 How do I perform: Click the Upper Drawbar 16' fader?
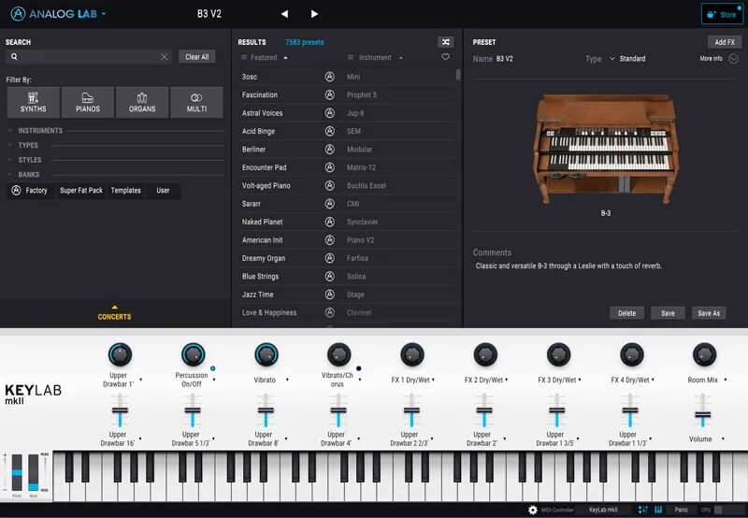click(120, 410)
